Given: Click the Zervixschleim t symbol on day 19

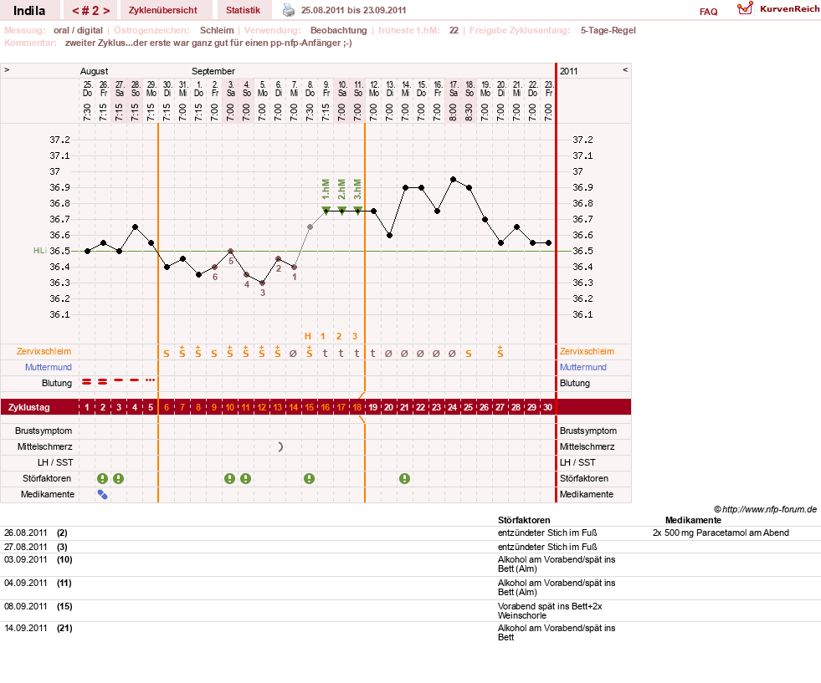Looking at the screenshot, I should 372,353.
